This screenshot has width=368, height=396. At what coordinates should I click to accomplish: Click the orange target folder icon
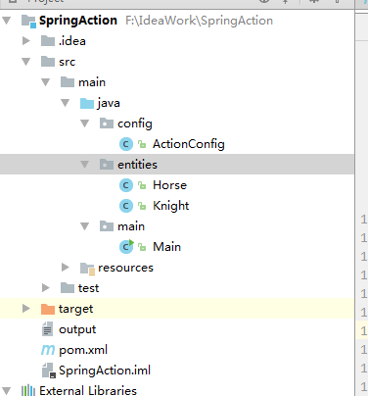[48, 309]
